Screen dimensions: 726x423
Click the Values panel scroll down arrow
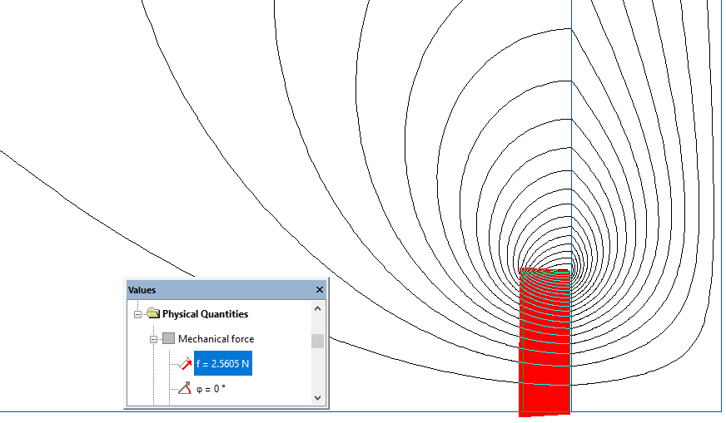(318, 397)
